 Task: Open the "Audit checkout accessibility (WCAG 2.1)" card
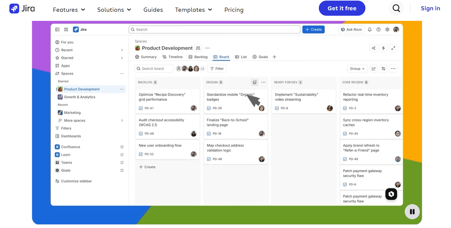point(168,127)
